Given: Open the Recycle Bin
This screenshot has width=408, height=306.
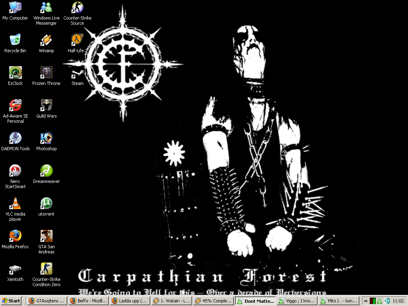Looking at the screenshot, I should [x=15, y=43].
